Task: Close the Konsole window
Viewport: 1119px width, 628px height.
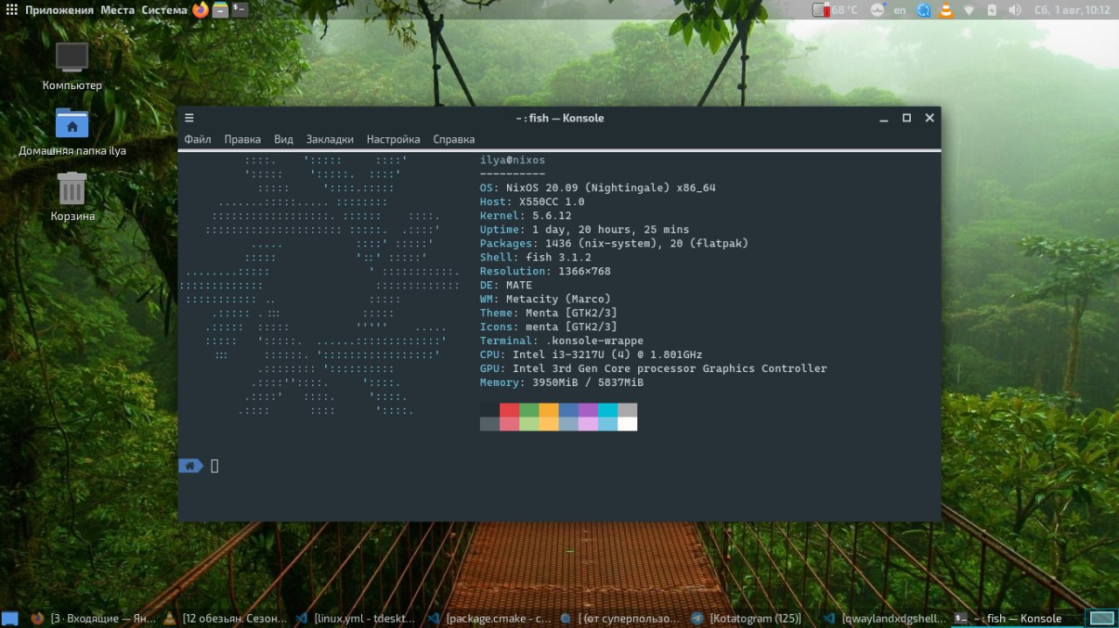Action: [929, 118]
